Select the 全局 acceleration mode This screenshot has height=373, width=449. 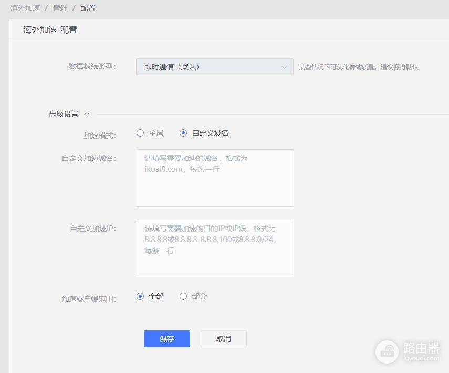(x=140, y=133)
